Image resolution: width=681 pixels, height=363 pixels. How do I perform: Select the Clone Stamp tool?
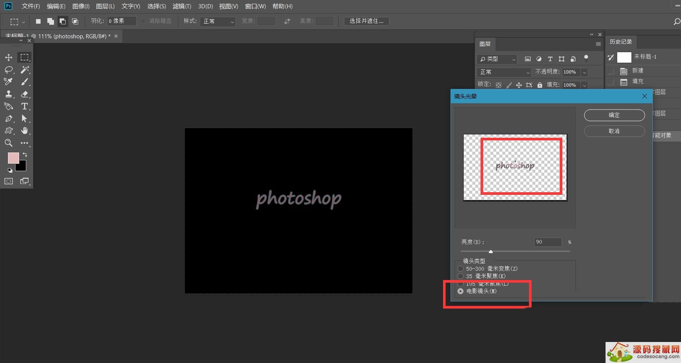(9, 94)
